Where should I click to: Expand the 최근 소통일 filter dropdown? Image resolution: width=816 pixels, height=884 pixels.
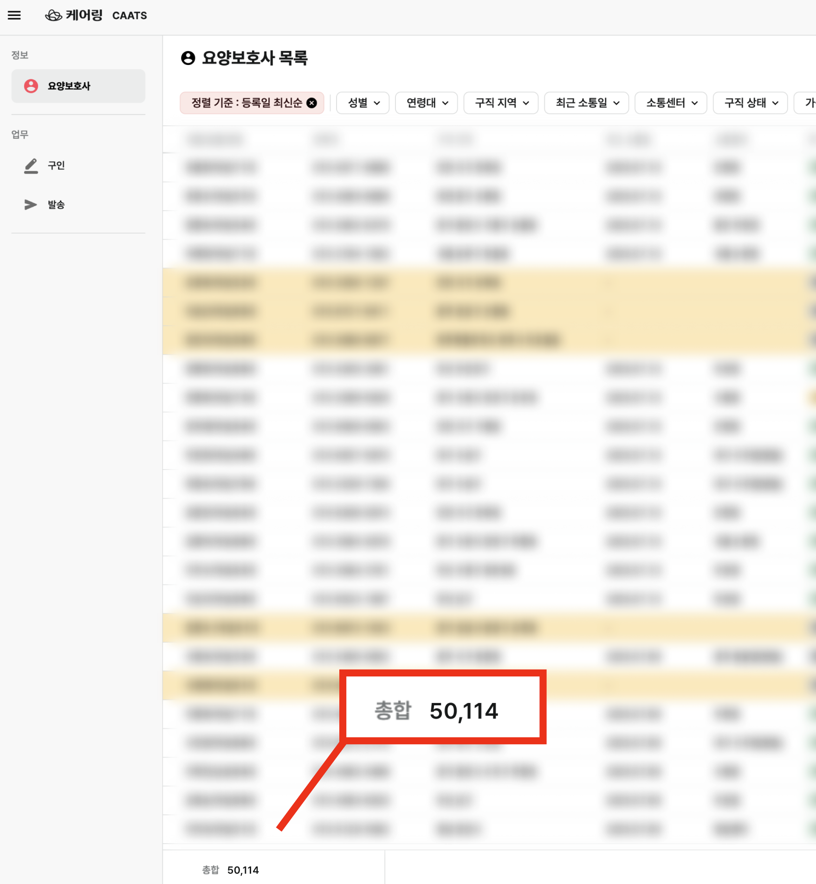(586, 103)
